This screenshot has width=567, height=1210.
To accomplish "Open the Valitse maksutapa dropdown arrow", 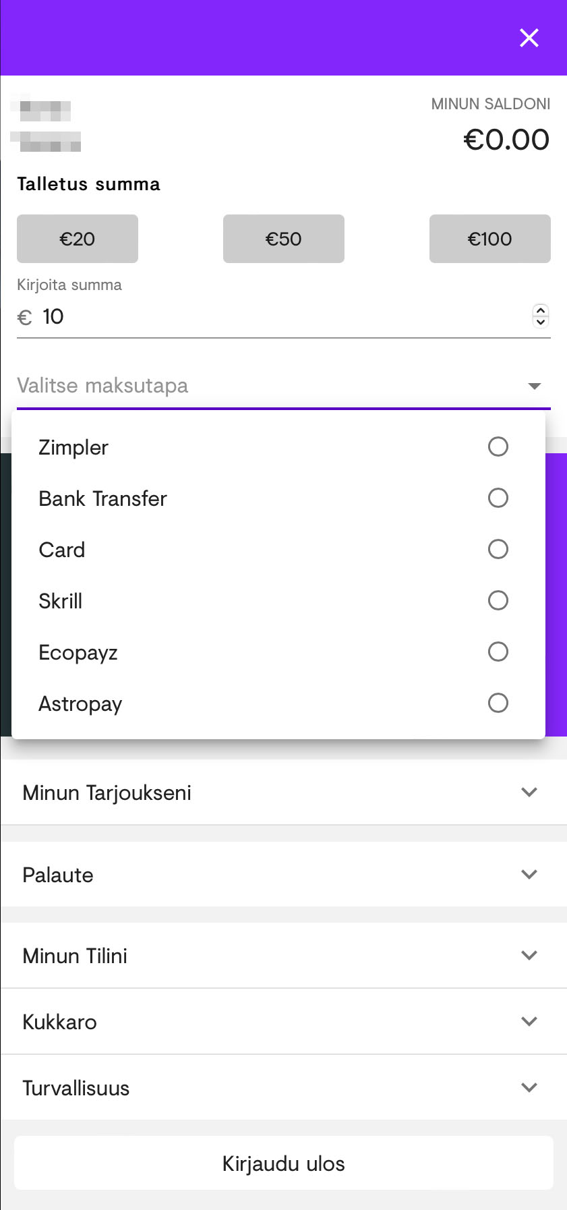I will tap(535, 386).
